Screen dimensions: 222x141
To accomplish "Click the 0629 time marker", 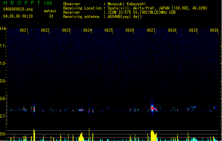I will (x=193, y=30).
